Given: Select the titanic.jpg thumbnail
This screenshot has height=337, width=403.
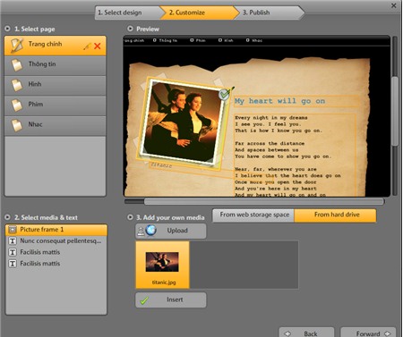Looking at the screenshot, I should point(163,265).
